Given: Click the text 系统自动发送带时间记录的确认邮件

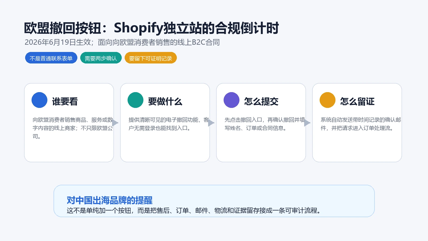Looking at the screenshot, I should pyautogui.click(x=361, y=124).
